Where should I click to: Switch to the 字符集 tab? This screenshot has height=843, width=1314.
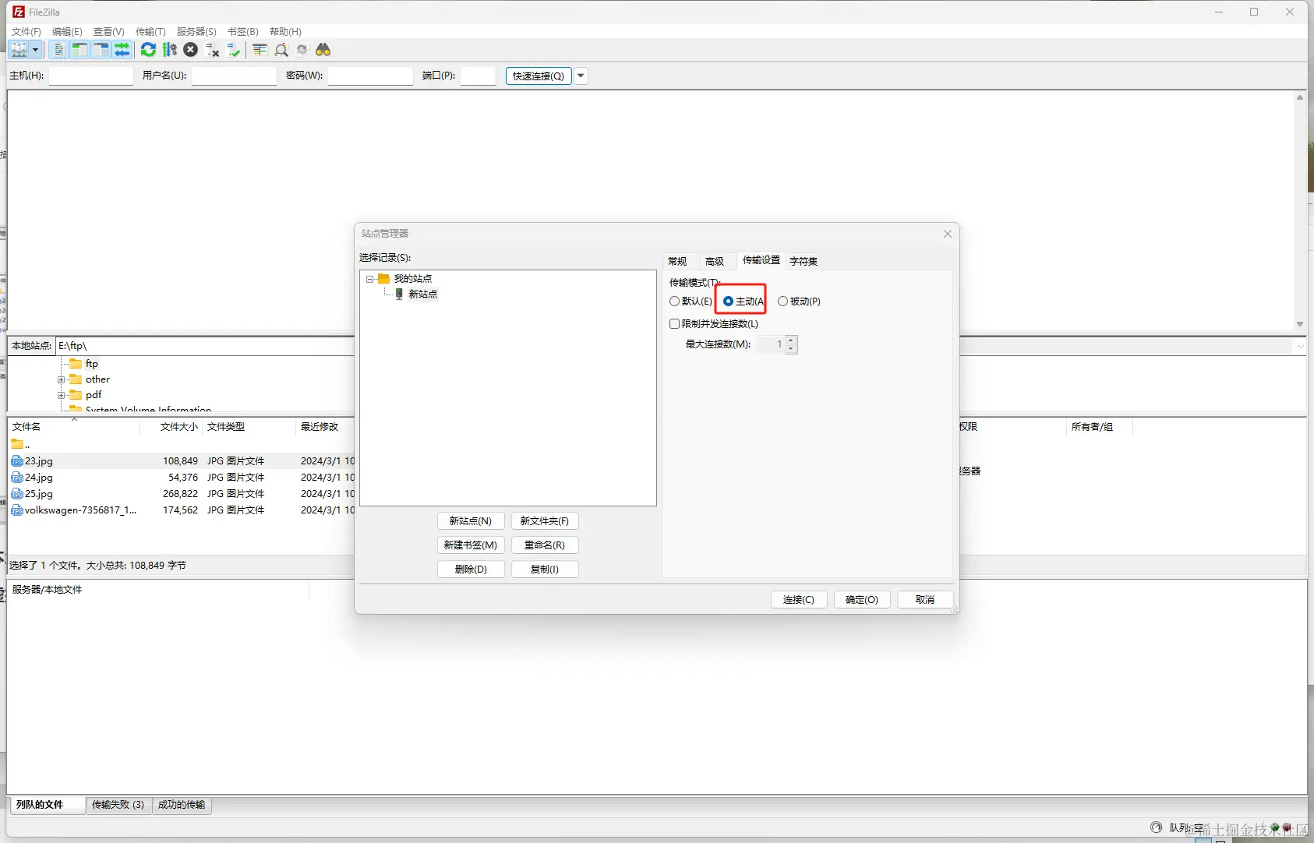tap(804, 261)
